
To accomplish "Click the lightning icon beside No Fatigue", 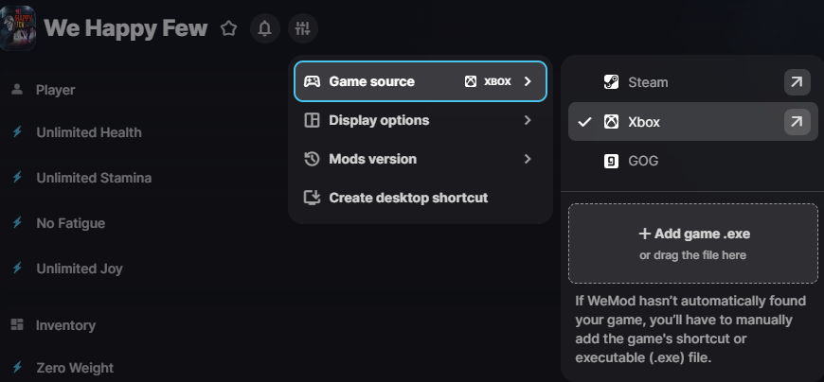I will coord(17,223).
